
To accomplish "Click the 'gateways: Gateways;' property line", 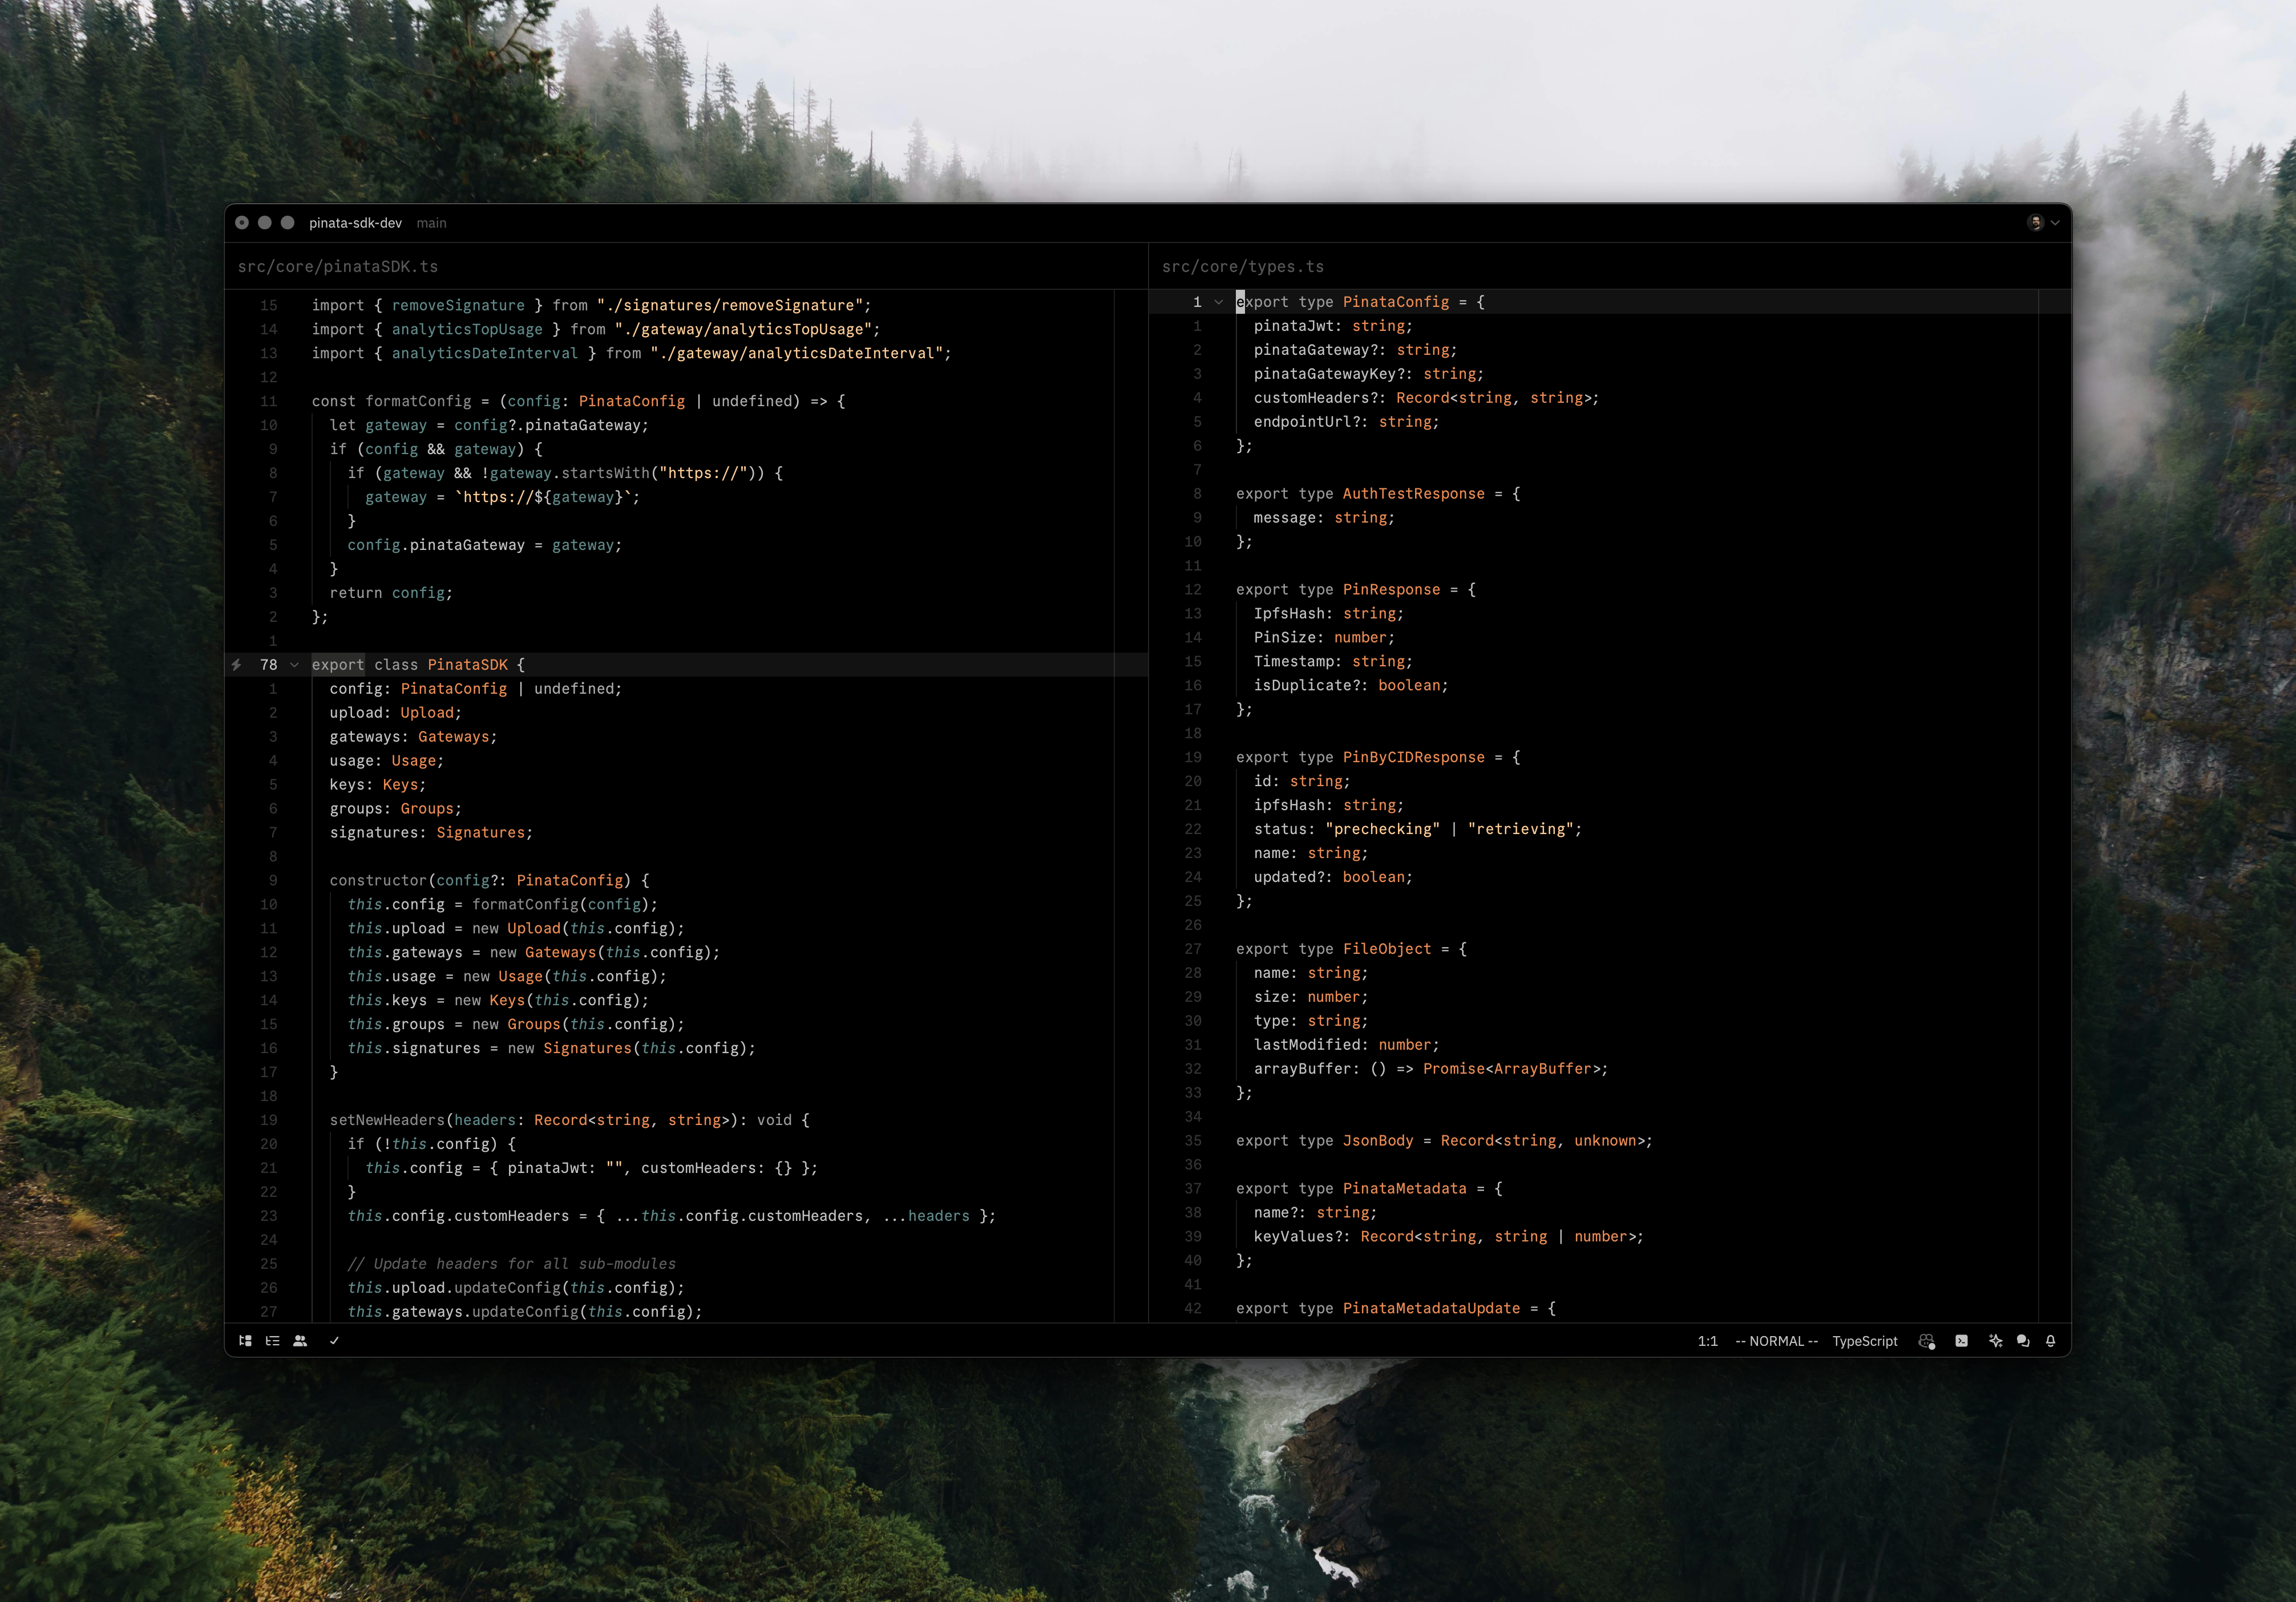I will [x=413, y=737].
